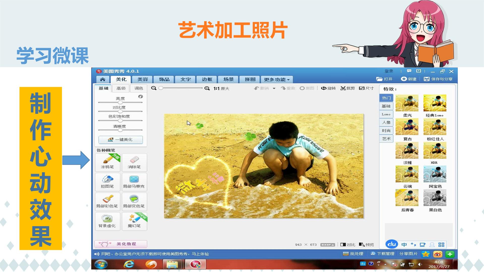Click 打开 to open a file
Screen dimensions: 484x272
[x=384, y=79]
